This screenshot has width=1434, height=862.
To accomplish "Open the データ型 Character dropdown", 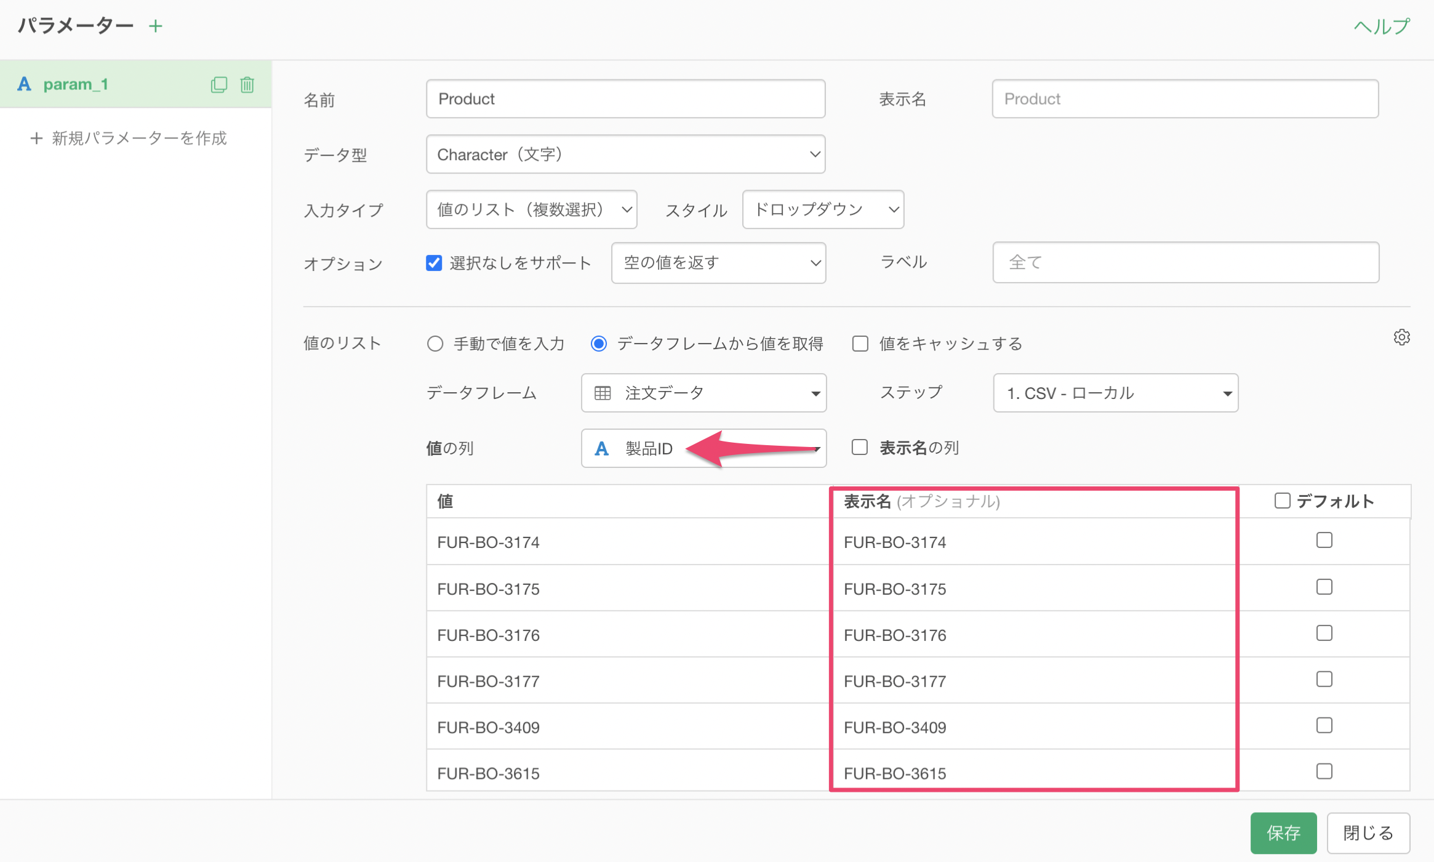I will pyautogui.click(x=625, y=155).
